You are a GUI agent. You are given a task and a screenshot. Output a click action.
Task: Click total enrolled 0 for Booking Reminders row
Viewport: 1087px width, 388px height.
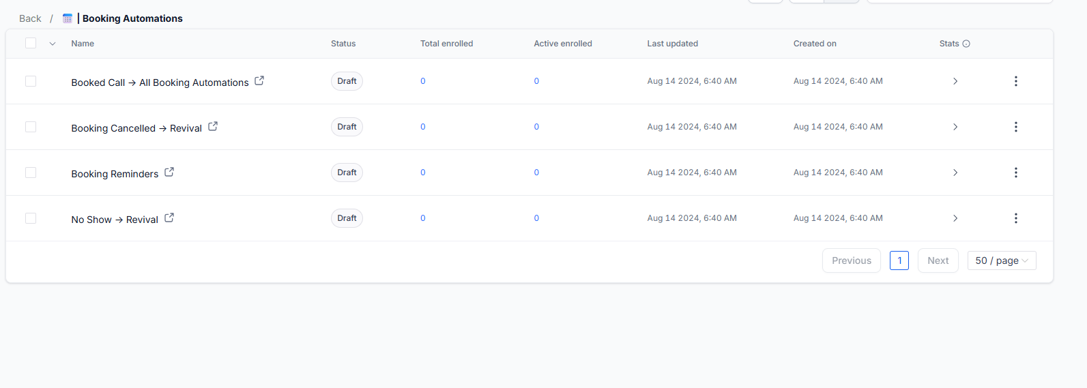tap(423, 173)
